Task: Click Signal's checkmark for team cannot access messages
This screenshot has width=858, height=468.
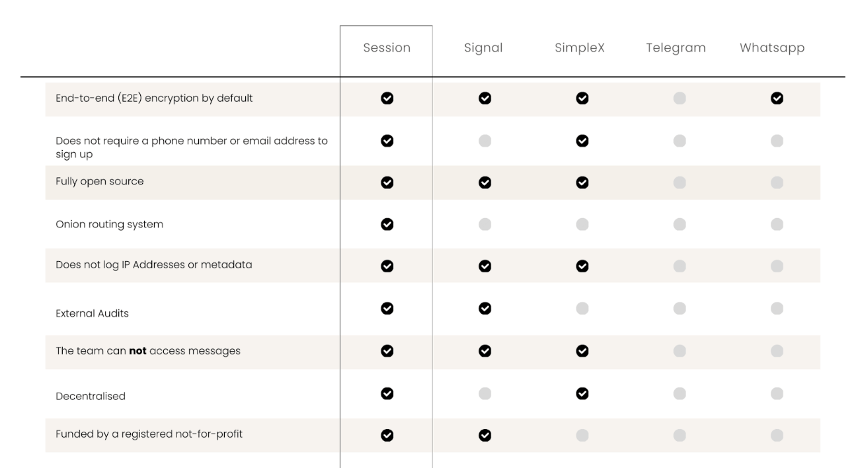Action: point(485,351)
